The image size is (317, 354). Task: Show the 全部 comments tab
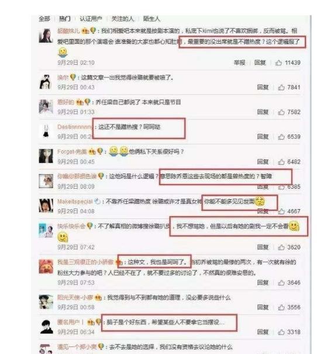click(x=44, y=19)
